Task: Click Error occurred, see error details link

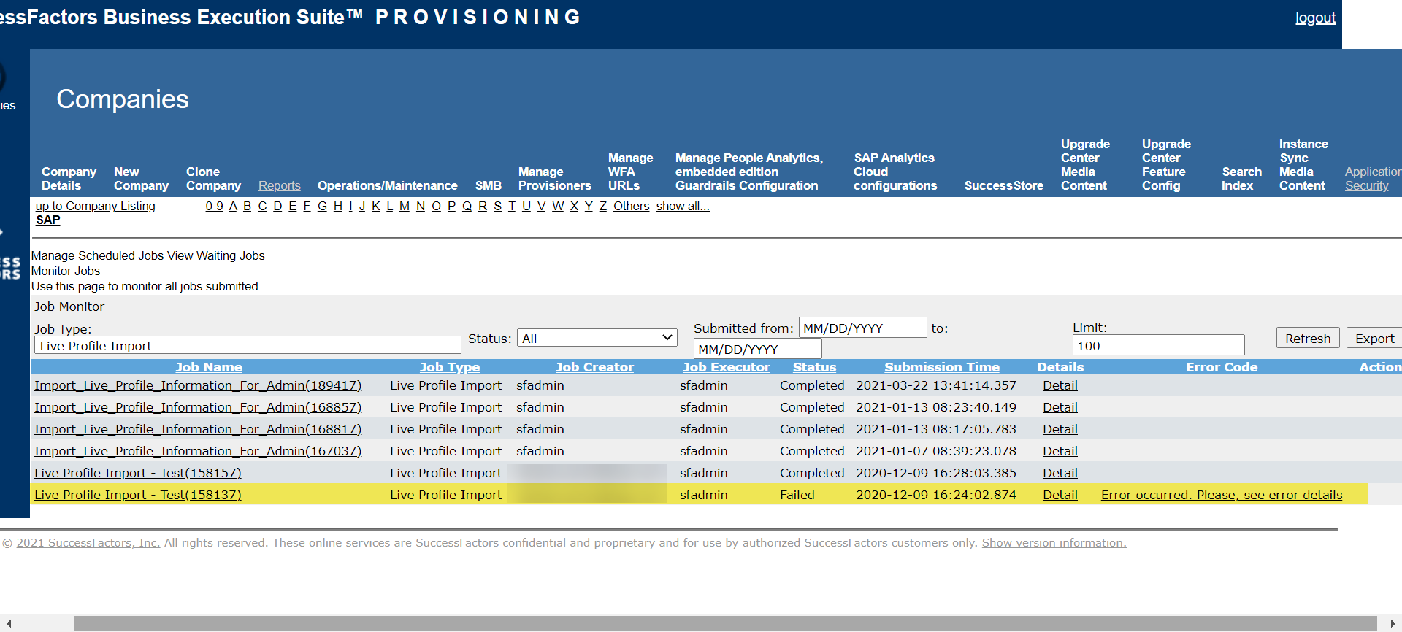Action: (1222, 495)
